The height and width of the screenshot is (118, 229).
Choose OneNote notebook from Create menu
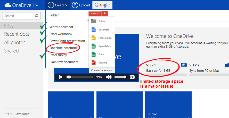point(63,48)
